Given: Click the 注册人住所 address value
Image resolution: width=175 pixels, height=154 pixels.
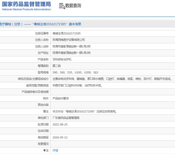Looking at the screenshot, I should 71,46.
